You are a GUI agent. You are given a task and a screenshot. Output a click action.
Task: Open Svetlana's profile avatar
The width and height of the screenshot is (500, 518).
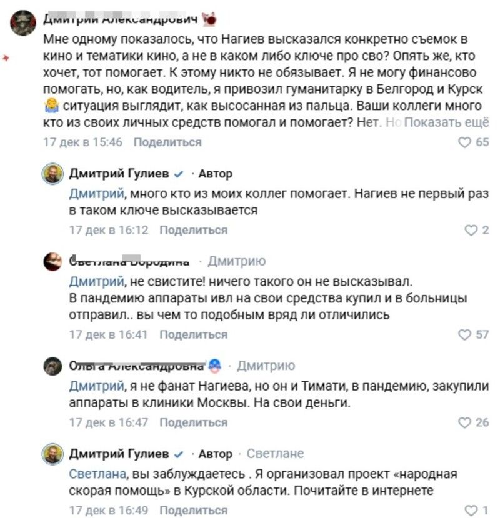coord(52,261)
